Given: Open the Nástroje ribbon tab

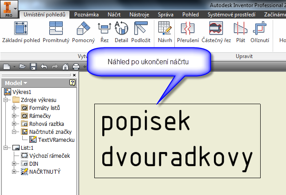Looking at the screenshot, I should pos(139,15).
